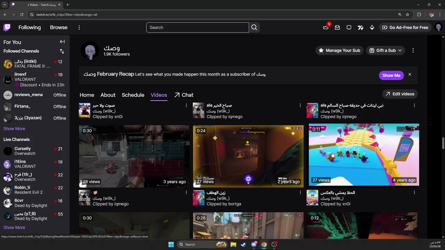Close the February Recap banner

click(x=410, y=75)
